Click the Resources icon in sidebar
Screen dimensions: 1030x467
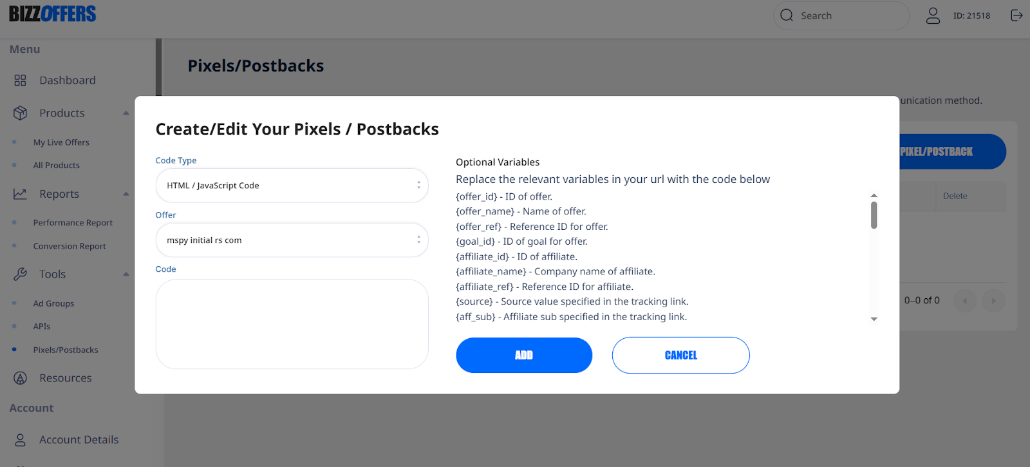click(20, 378)
